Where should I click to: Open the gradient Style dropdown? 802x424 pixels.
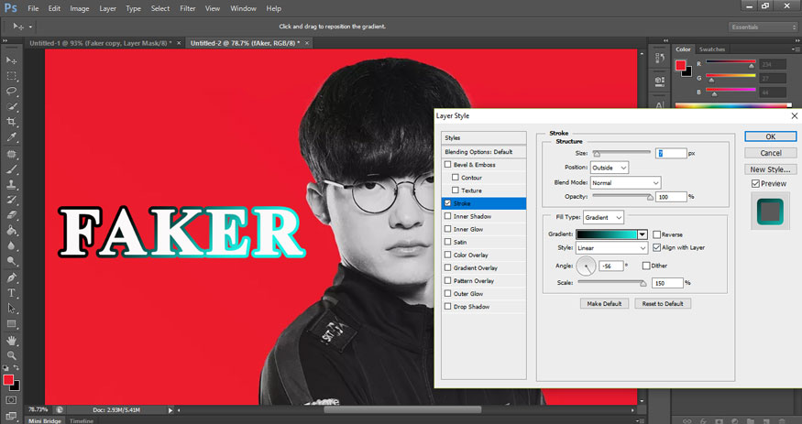coord(611,248)
